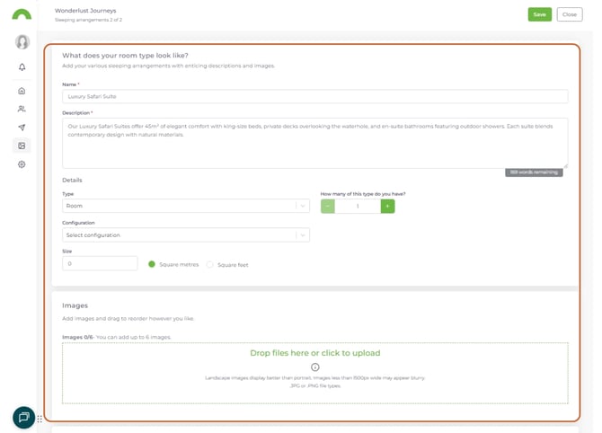The image size is (602, 433).
Task: Open the settings gear icon
Action: click(22, 164)
